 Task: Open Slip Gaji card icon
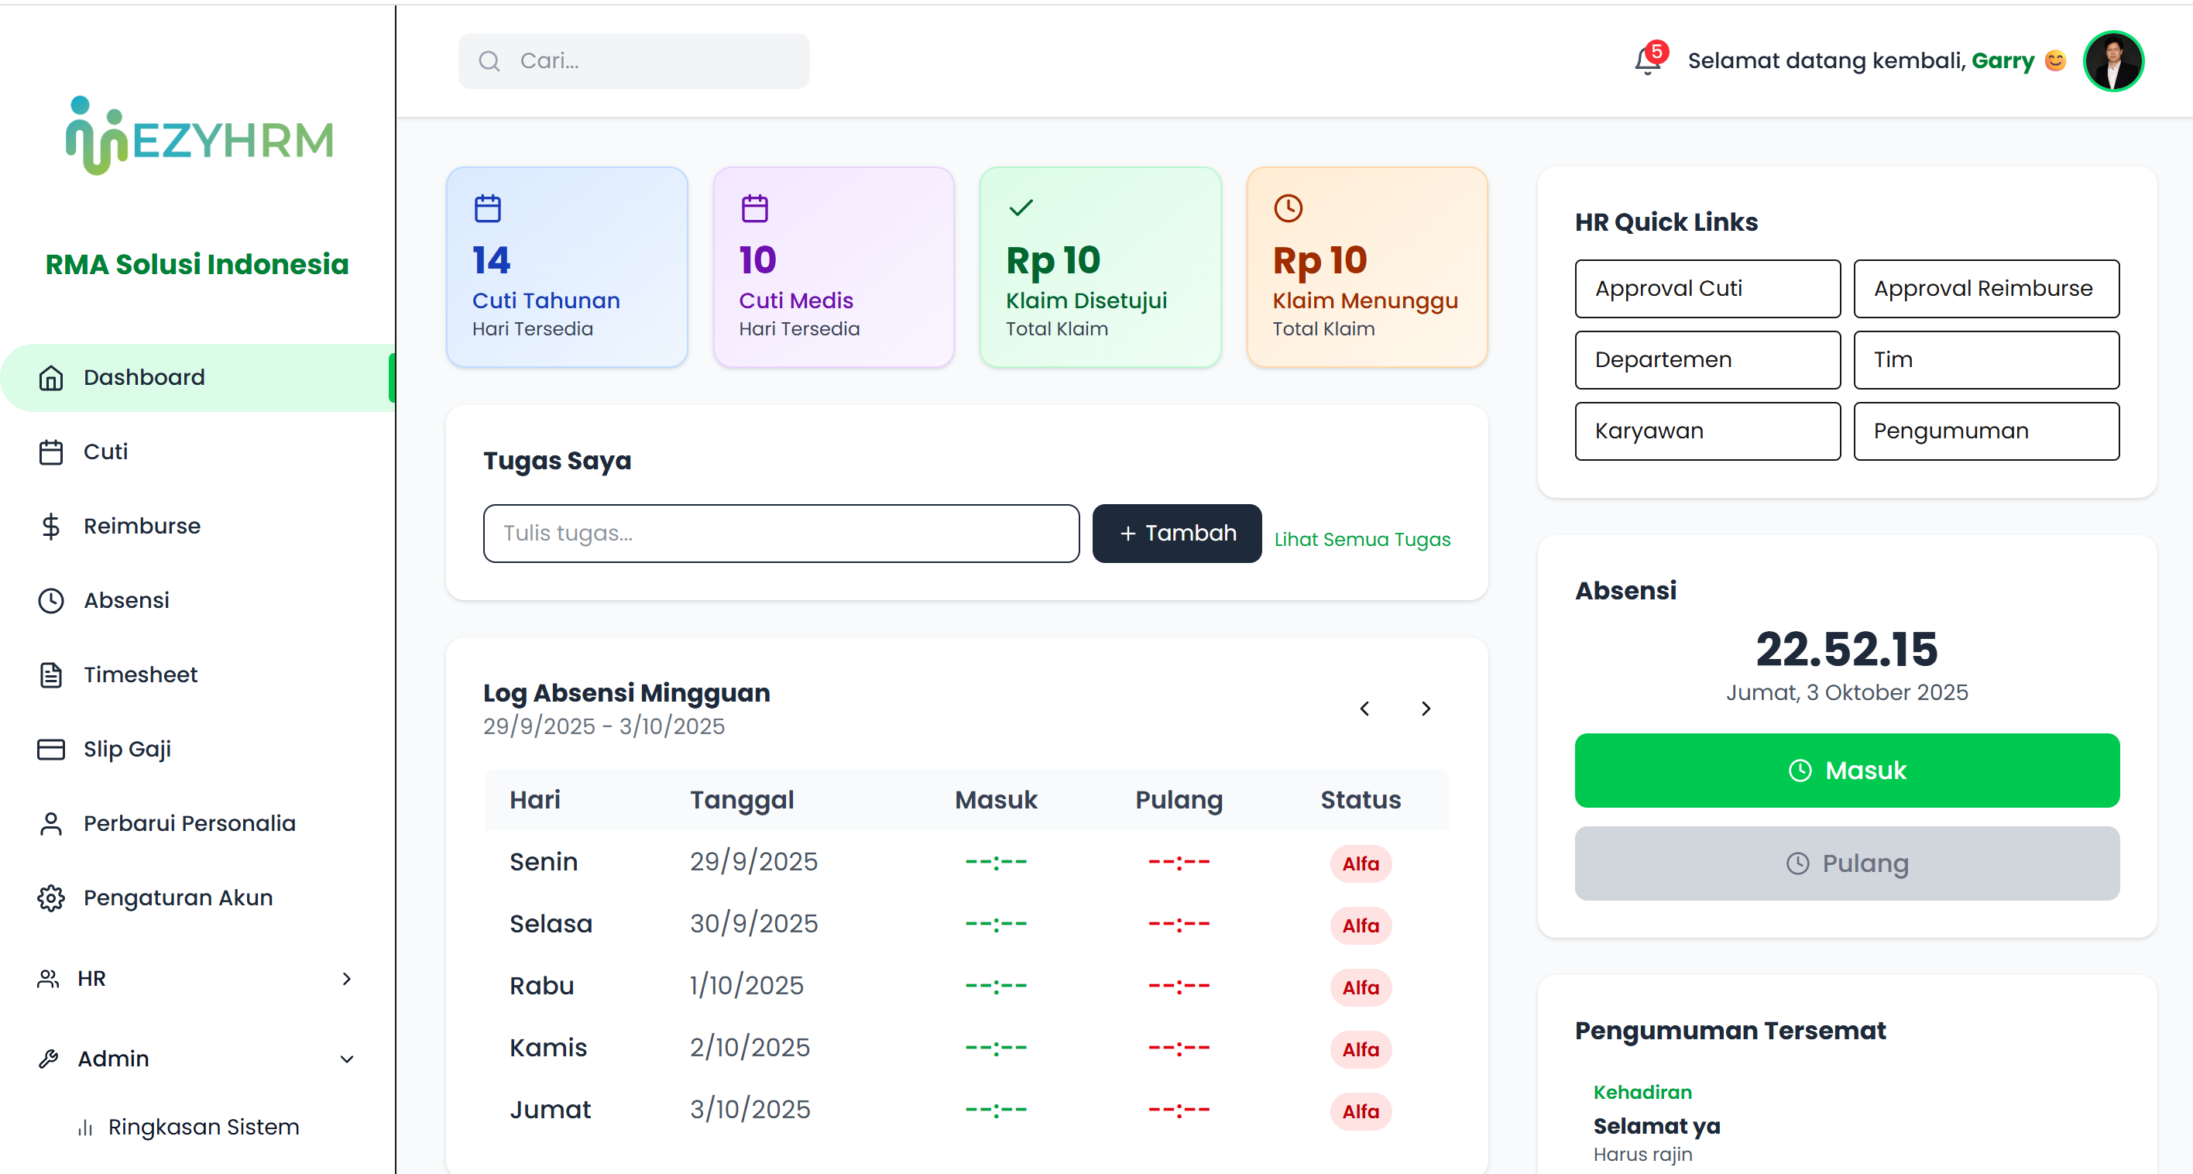click(x=51, y=748)
